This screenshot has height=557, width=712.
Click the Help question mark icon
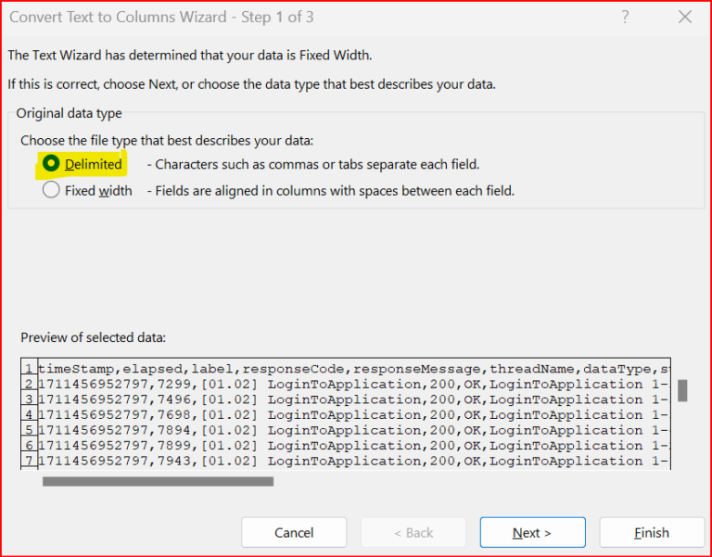click(x=626, y=18)
